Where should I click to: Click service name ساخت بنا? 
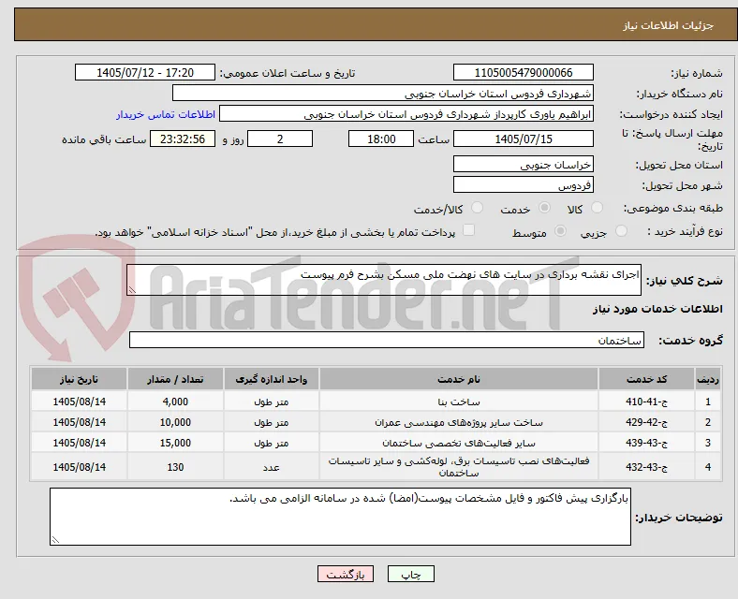point(458,402)
